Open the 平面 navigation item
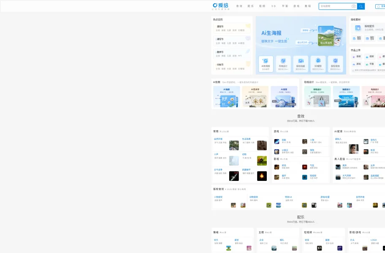The image size is (385, 253). [285, 6]
